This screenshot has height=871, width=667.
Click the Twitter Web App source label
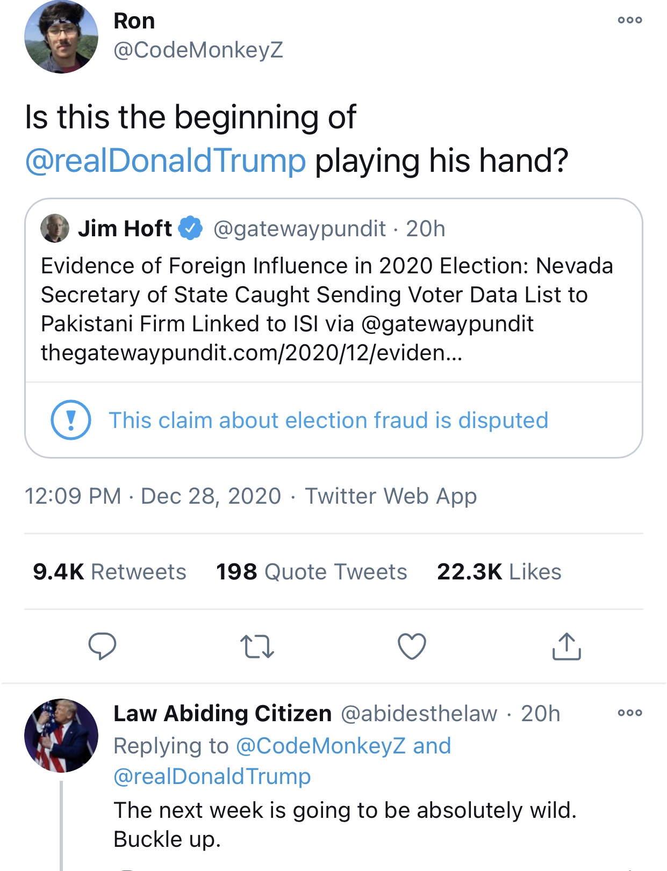[391, 496]
